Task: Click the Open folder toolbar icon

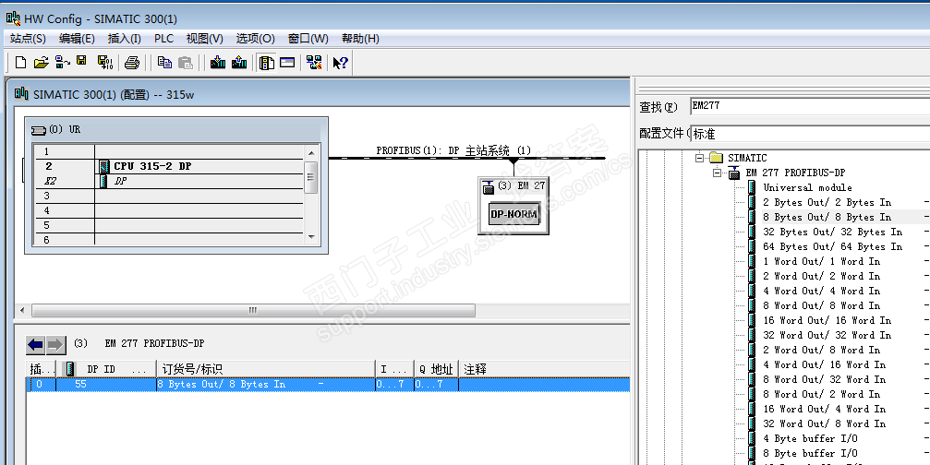Action: 41,63
